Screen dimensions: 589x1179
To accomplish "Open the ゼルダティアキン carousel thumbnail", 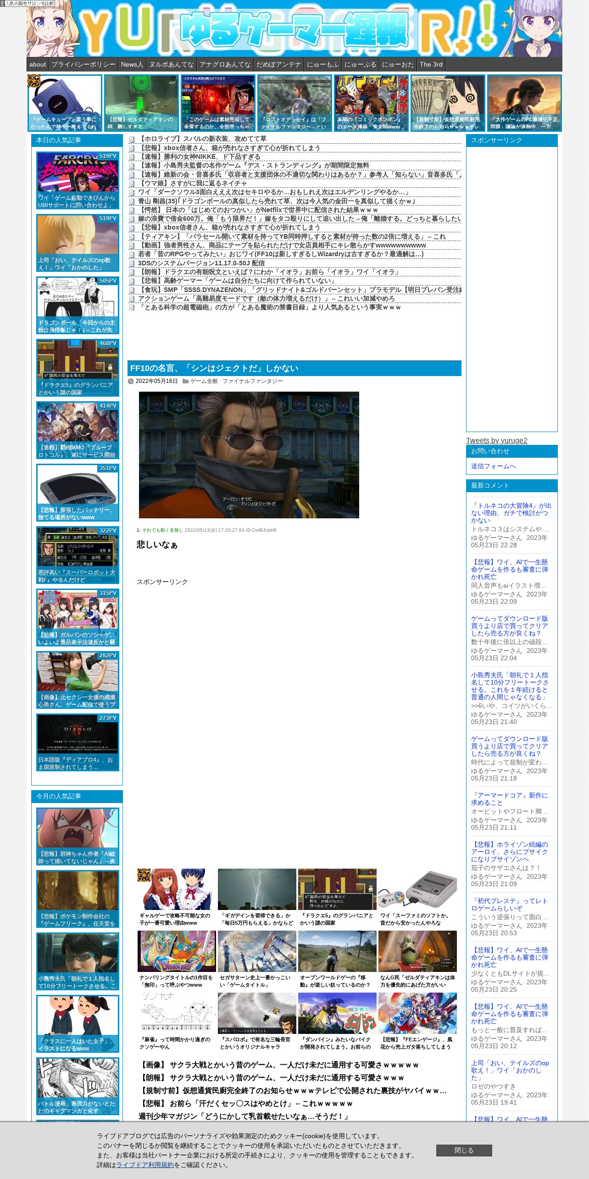I will coord(141,103).
